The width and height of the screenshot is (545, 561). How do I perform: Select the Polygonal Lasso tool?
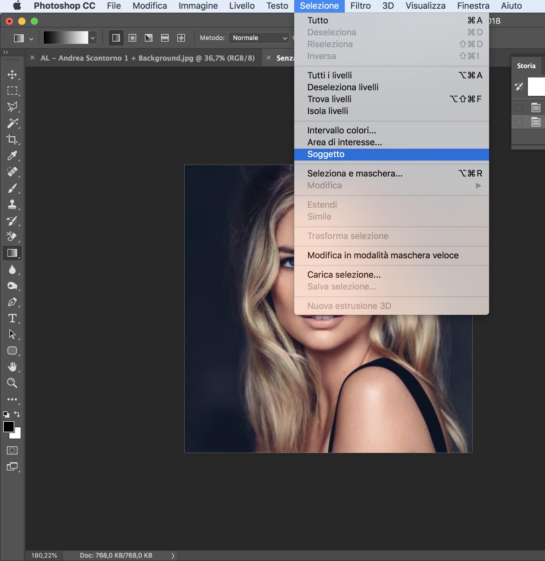pyautogui.click(x=12, y=107)
